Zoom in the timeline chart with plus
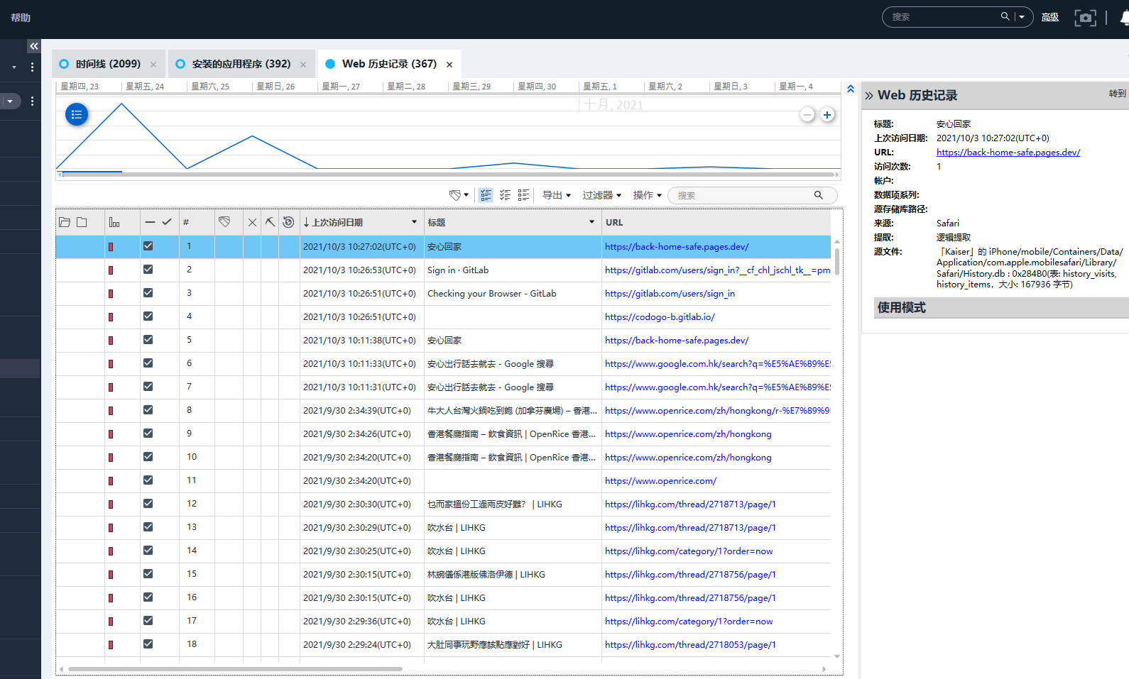The height and width of the screenshot is (679, 1129). 827,115
